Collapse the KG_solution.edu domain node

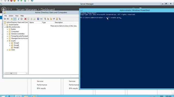(5, 27)
